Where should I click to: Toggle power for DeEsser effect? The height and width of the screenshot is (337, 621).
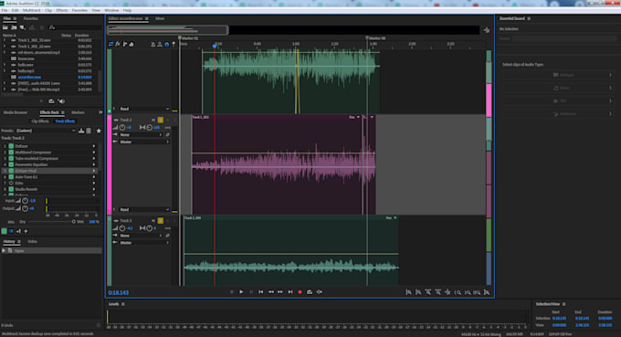click(11, 146)
